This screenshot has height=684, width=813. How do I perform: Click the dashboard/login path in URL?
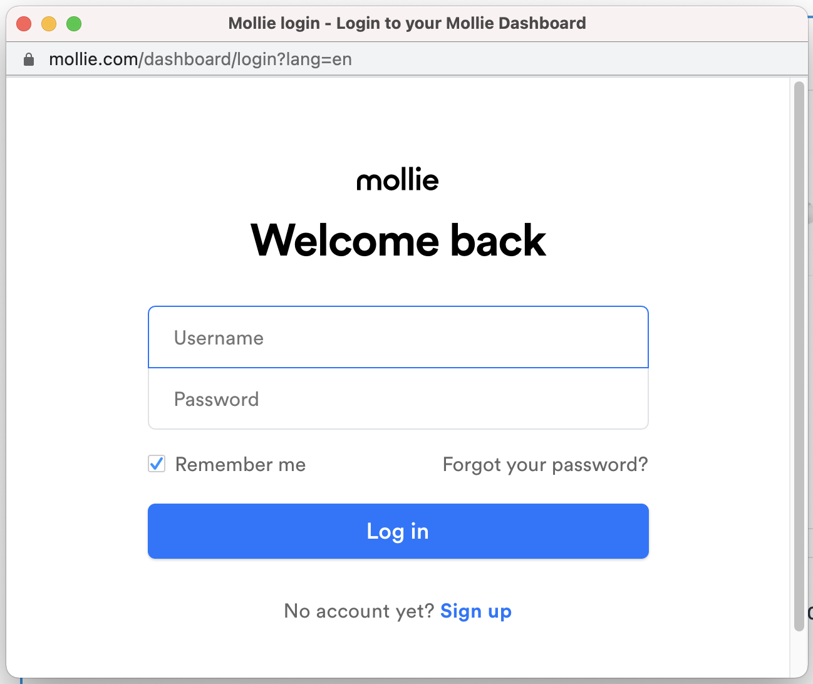[209, 60]
